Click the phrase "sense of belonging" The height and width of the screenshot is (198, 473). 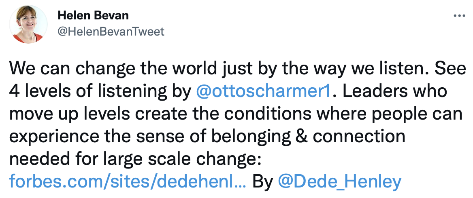(x=220, y=137)
